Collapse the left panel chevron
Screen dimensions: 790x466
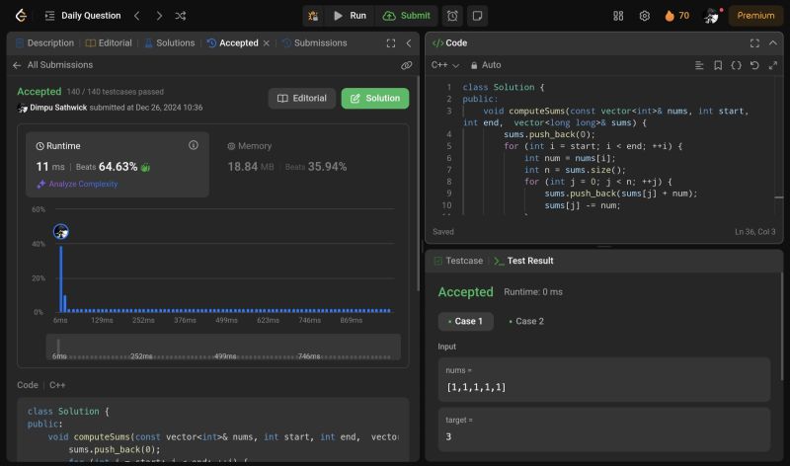click(409, 43)
